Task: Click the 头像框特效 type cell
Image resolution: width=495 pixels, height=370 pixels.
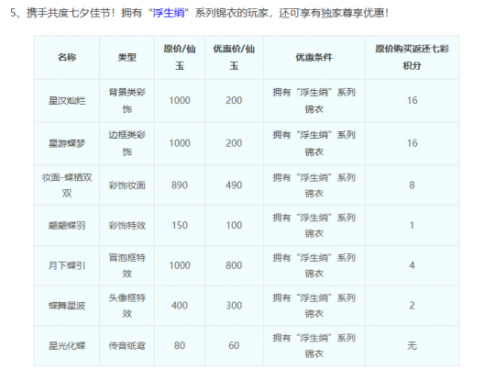Action: 126,306
